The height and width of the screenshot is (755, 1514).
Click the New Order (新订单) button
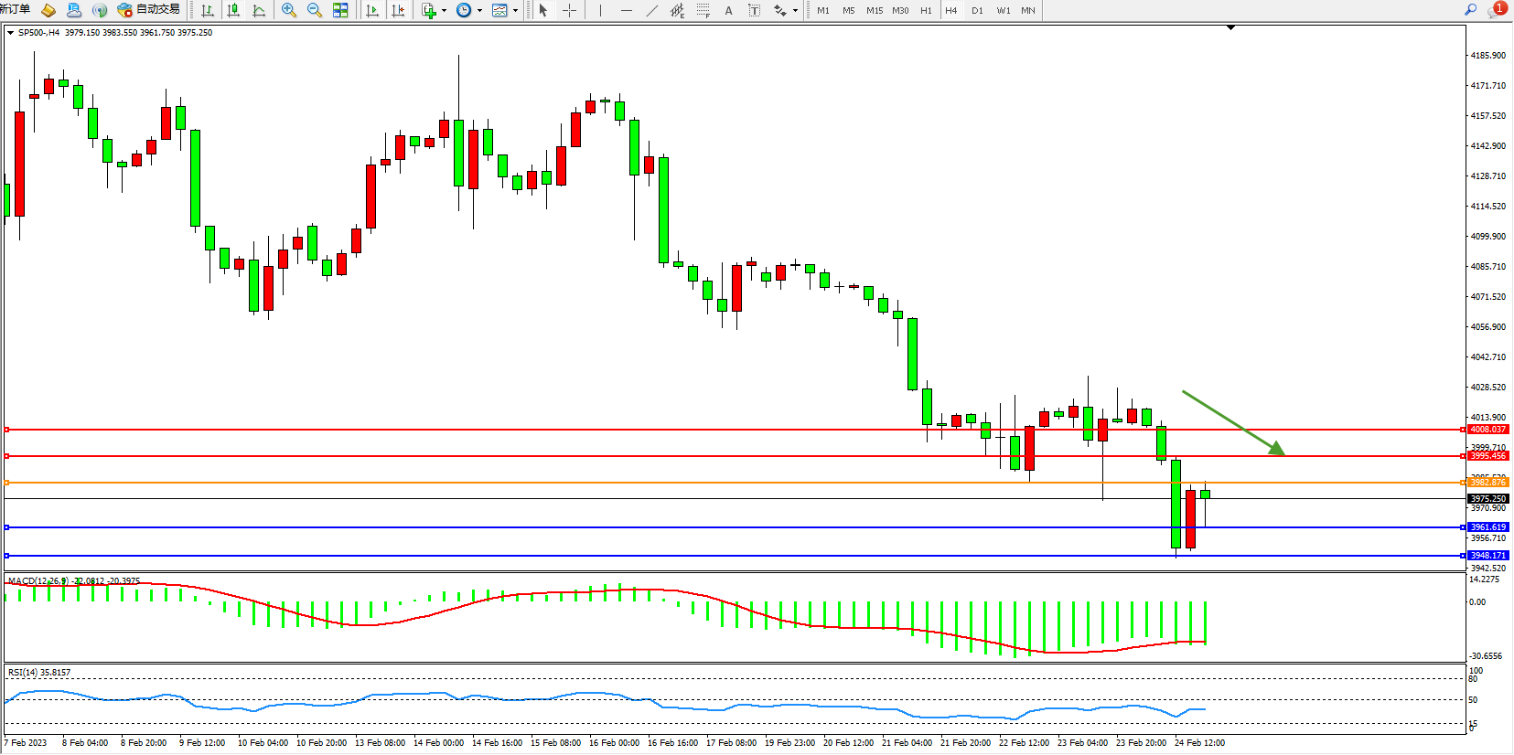(x=15, y=10)
